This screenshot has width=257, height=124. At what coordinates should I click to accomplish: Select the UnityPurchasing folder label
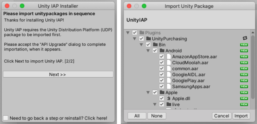pyautogui.click(x=169, y=39)
